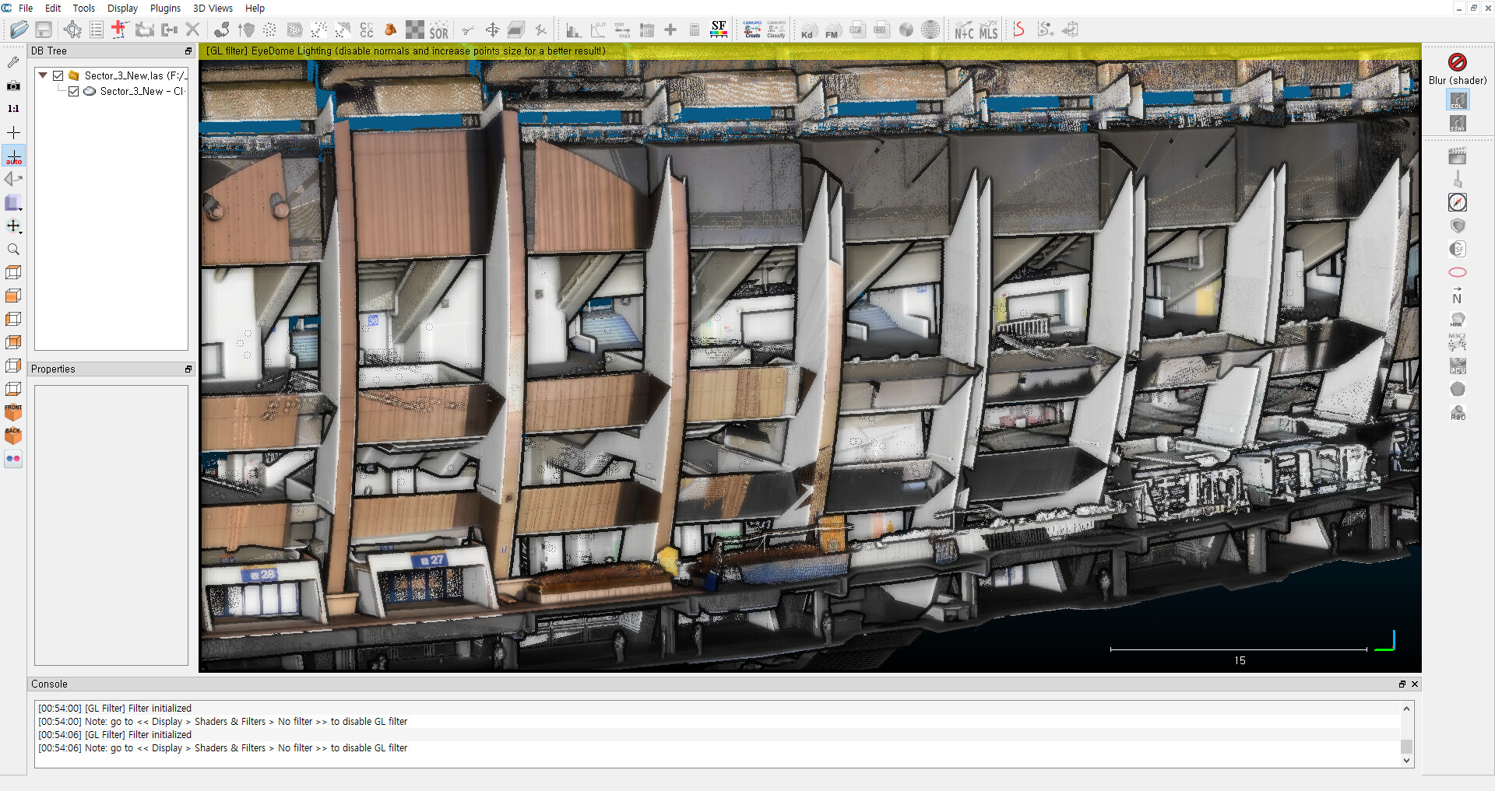
Task: Click the Kd plugin icon
Action: tap(807, 30)
